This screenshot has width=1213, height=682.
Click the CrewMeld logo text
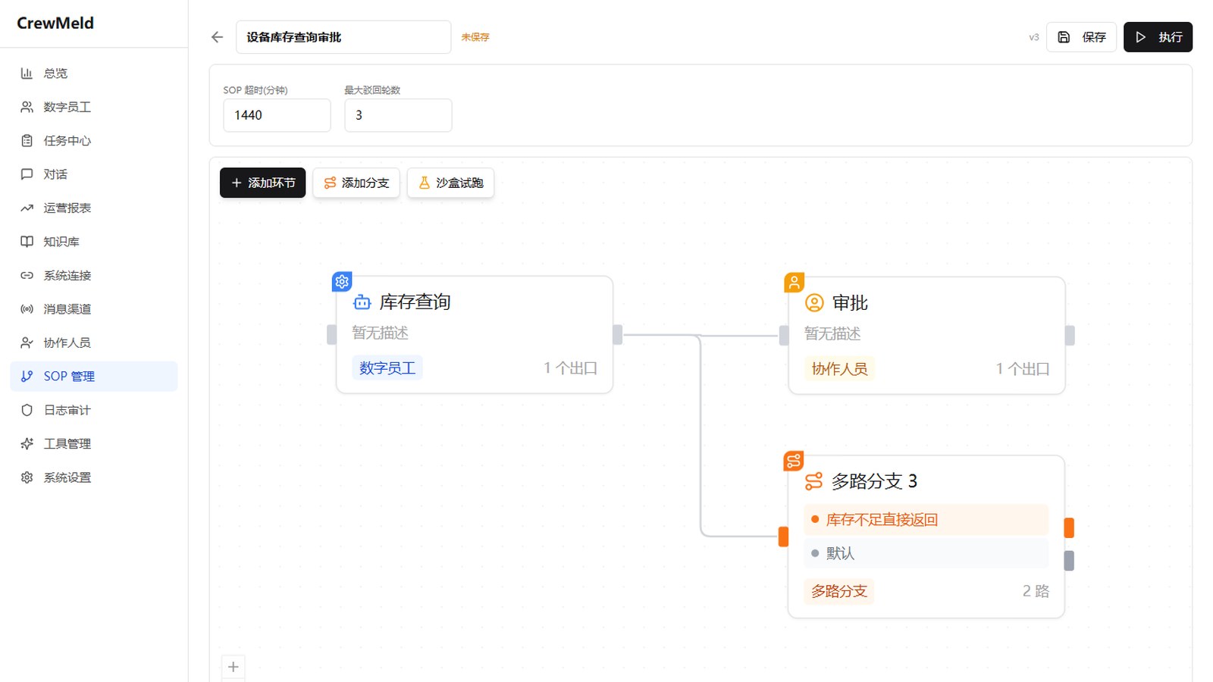[x=55, y=23]
